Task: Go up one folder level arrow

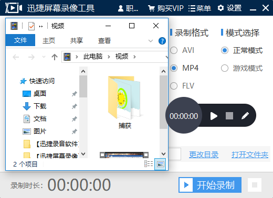Action: tap(55, 57)
